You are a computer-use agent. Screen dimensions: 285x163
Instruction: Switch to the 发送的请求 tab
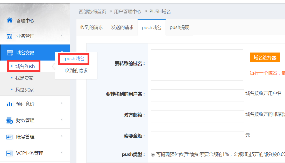click(x=122, y=27)
